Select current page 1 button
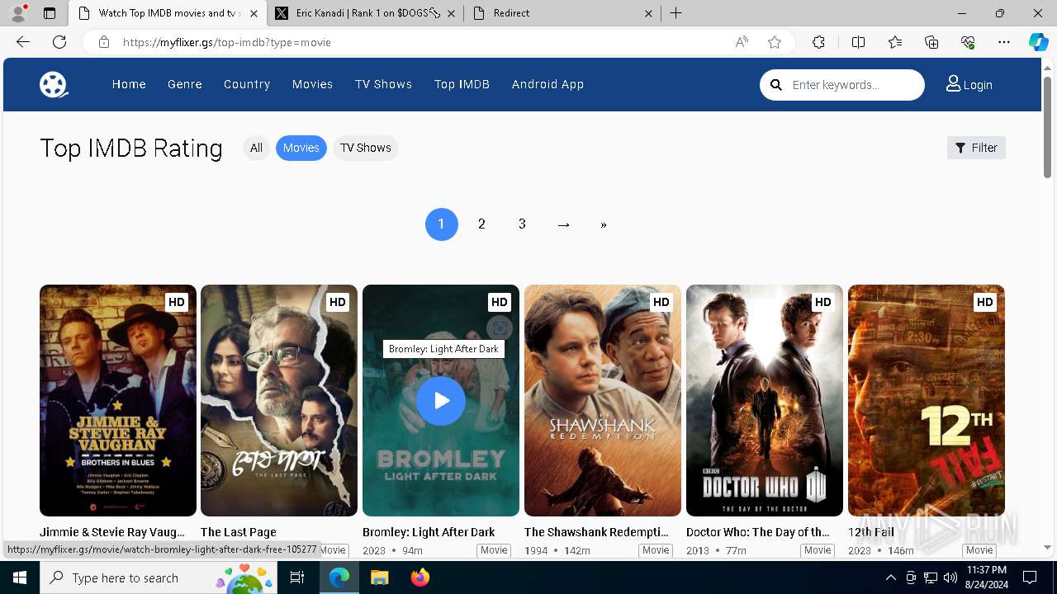The width and height of the screenshot is (1057, 594). [x=442, y=224]
